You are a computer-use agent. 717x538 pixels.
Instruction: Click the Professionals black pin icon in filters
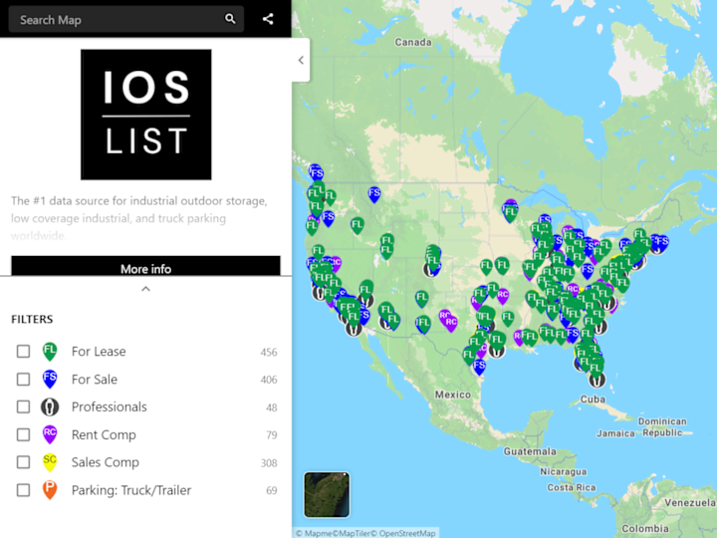(50, 406)
